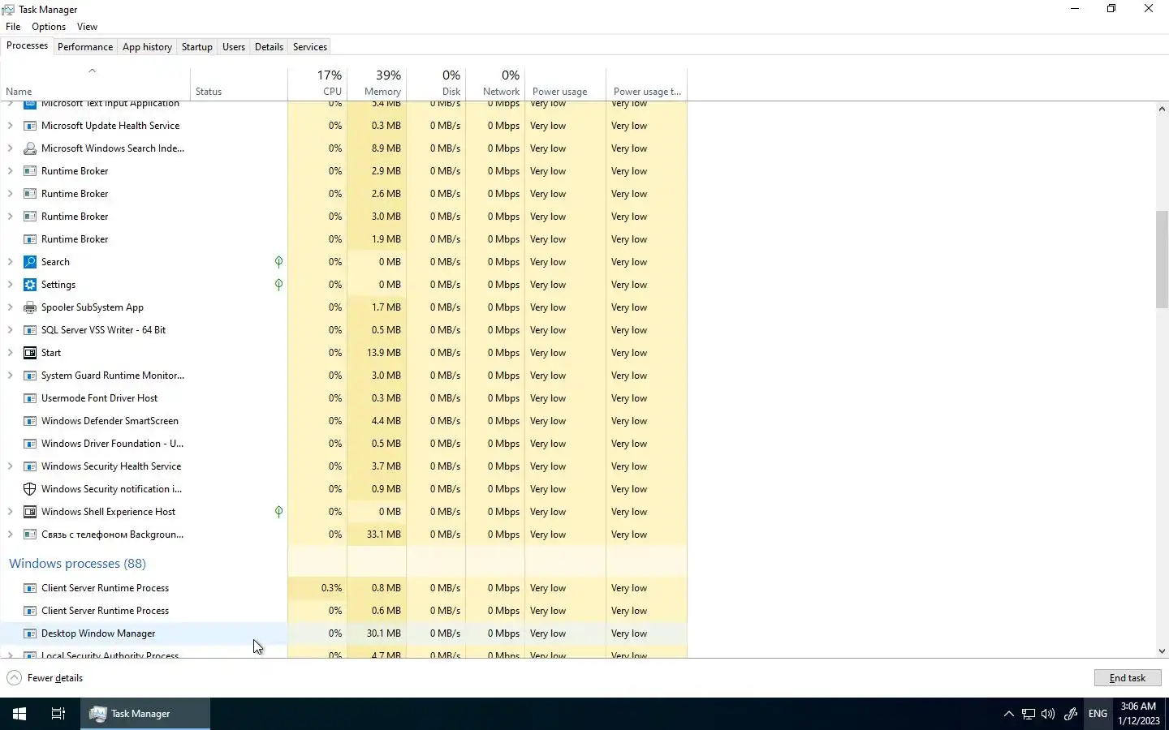Click the suspended leaf icon on the Search row
This screenshot has height=730, width=1169.
point(278,262)
